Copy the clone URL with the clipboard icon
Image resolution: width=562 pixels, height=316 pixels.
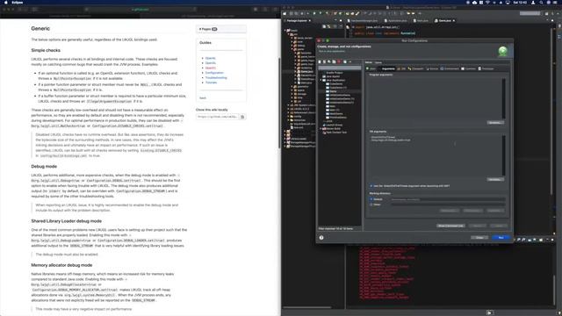[x=242, y=117]
